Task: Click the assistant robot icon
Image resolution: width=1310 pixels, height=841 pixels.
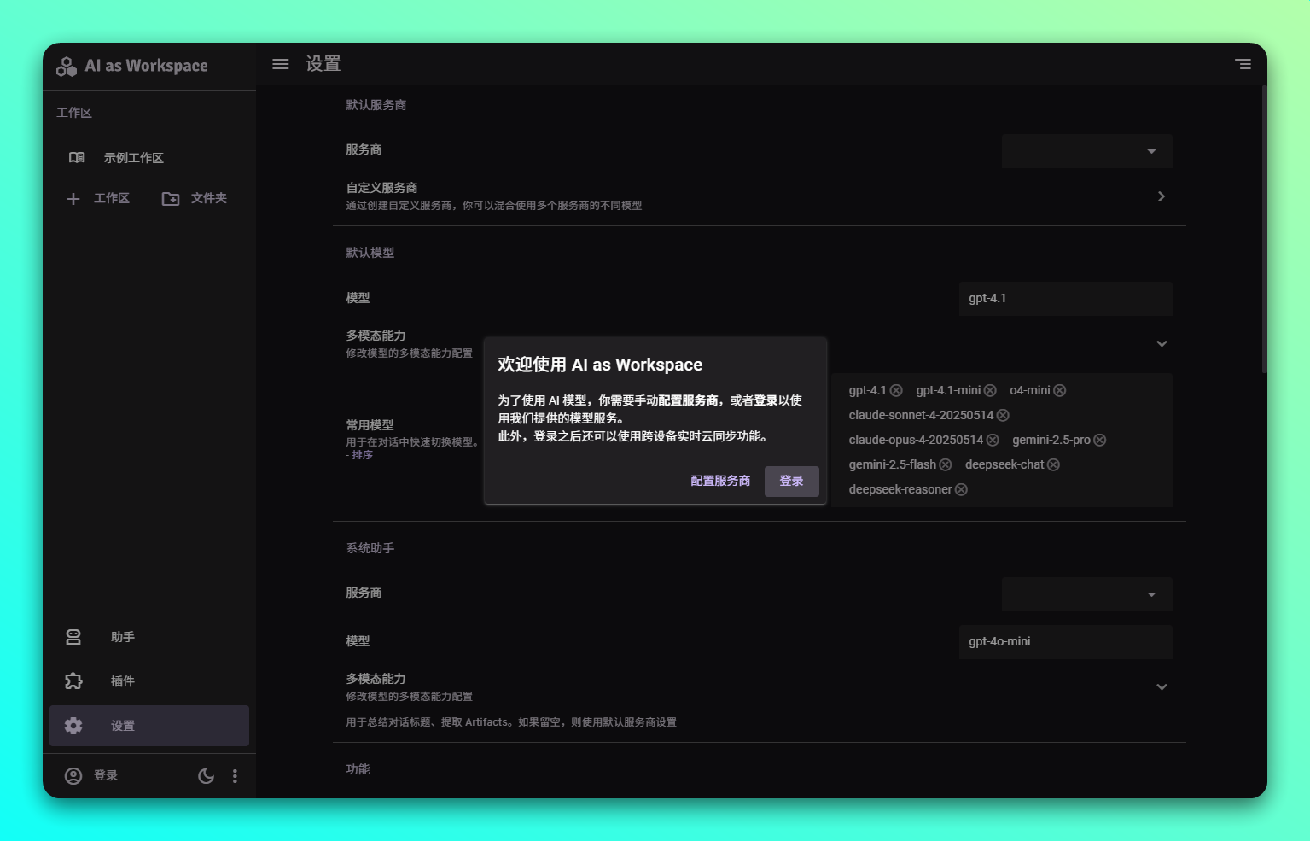Action: pyautogui.click(x=73, y=637)
